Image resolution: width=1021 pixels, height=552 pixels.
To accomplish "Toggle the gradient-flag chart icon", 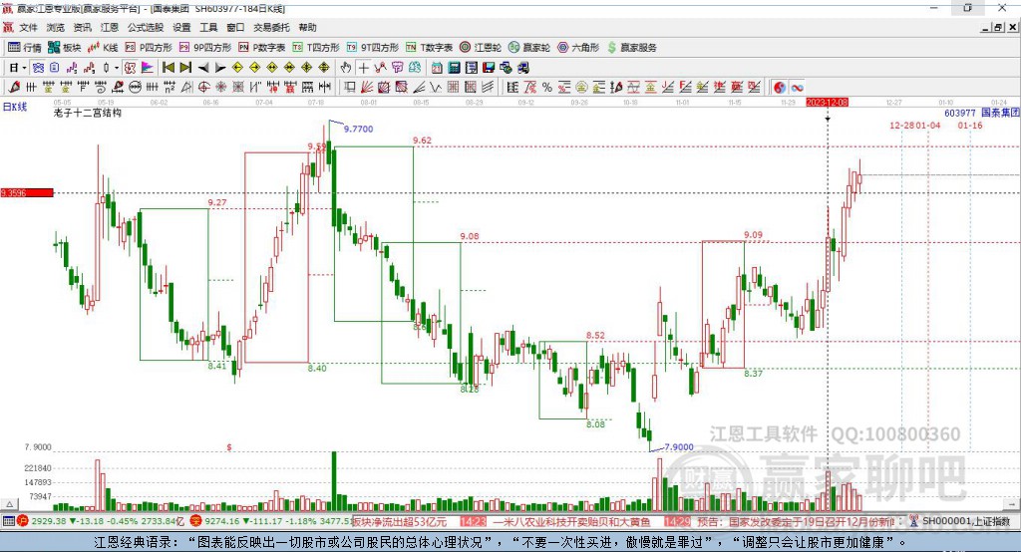I will [x=148, y=67].
